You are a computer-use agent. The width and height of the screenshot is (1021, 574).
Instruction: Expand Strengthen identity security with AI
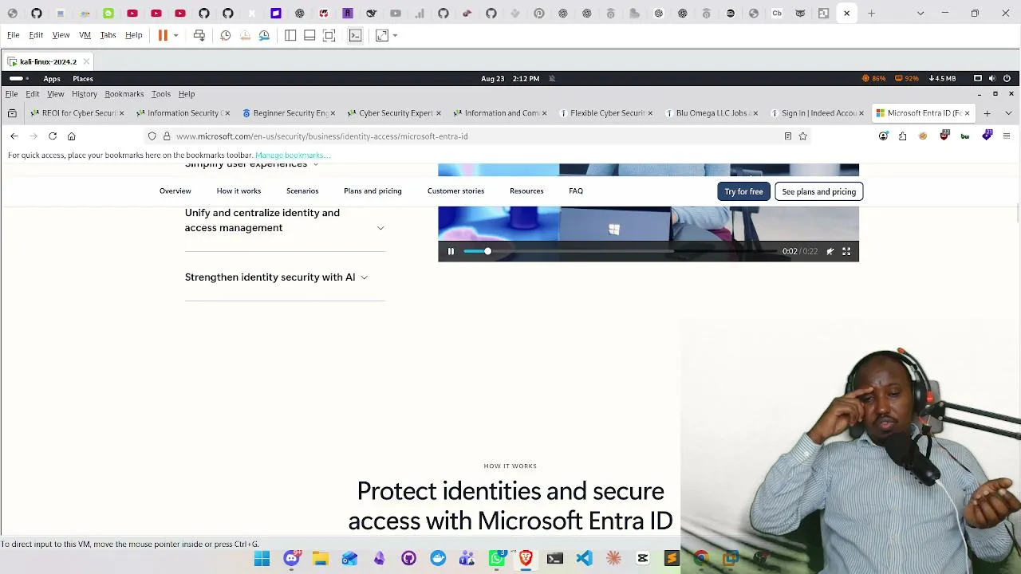tap(276, 277)
